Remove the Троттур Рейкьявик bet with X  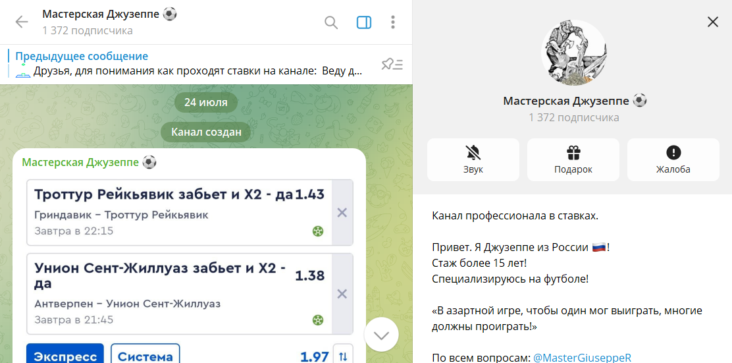[342, 213]
